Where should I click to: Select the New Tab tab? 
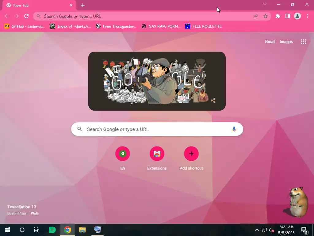(39, 6)
